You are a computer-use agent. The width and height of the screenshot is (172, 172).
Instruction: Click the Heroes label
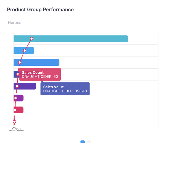pyautogui.click(x=14, y=22)
